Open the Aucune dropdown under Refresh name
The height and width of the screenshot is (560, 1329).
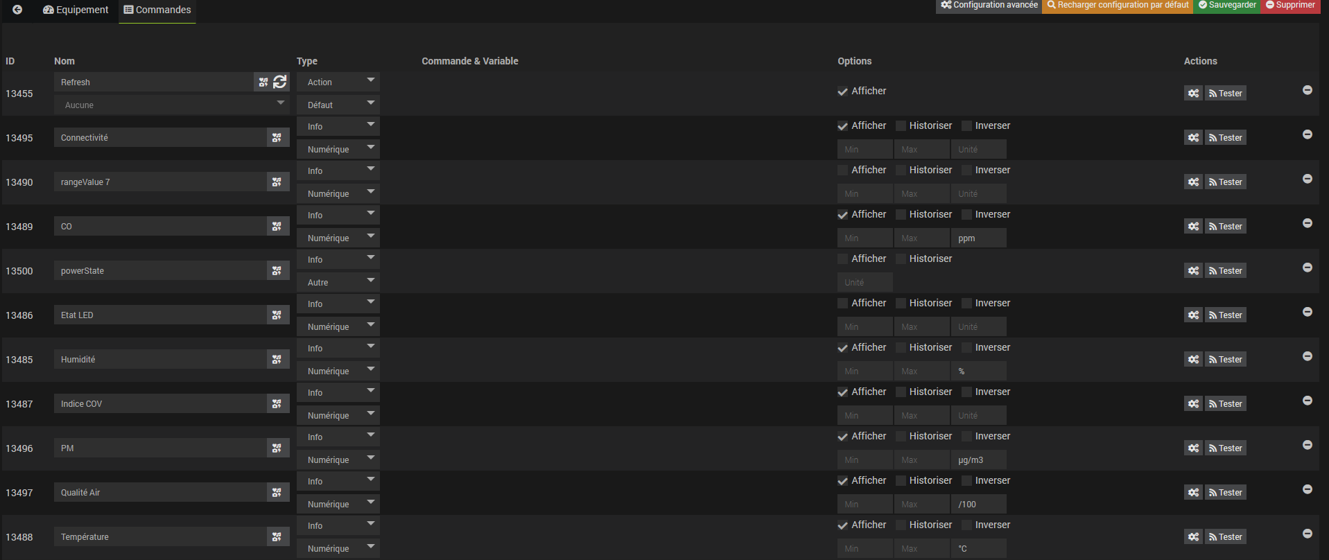[172, 105]
